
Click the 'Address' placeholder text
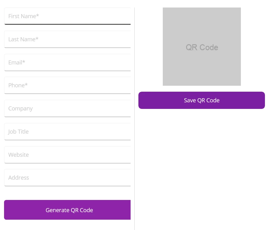(19, 178)
